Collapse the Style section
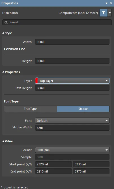Image resolution: width=114 pixels, height=189 pixels. point(3,33)
